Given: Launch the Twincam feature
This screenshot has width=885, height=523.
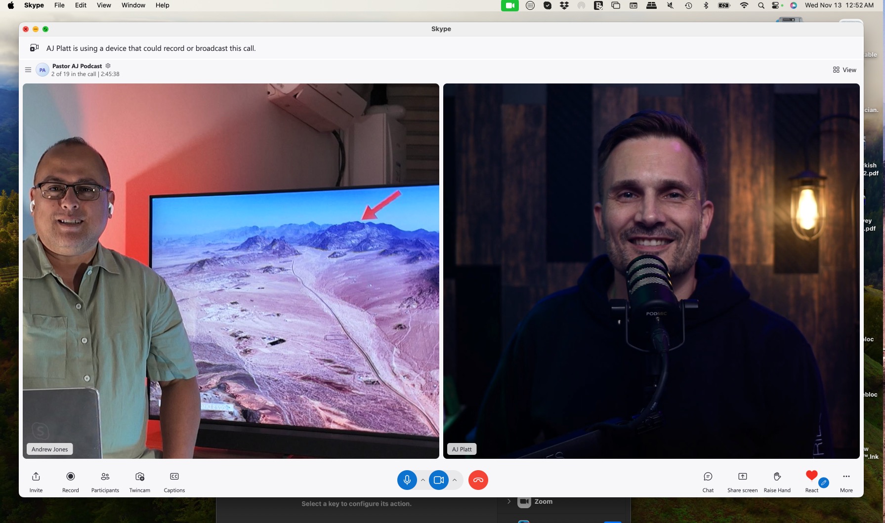Looking at the screenshot, I should tap(140, 477).
